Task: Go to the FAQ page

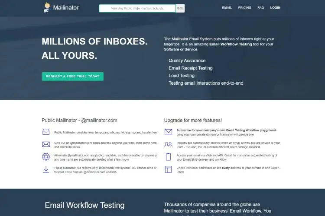Action: 261,8
